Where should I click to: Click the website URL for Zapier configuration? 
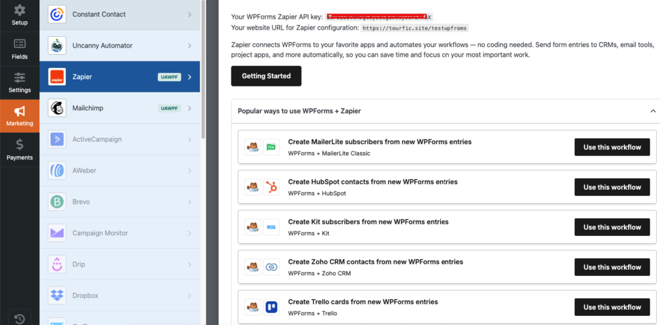414,28
